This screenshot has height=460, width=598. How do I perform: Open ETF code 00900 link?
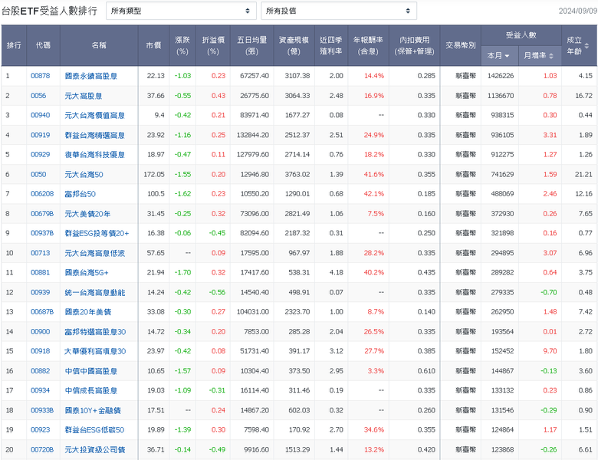[x=40, y=331]
